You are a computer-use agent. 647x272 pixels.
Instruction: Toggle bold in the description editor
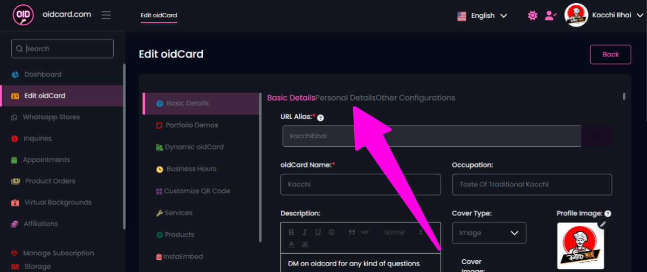[x=291, y=232]
